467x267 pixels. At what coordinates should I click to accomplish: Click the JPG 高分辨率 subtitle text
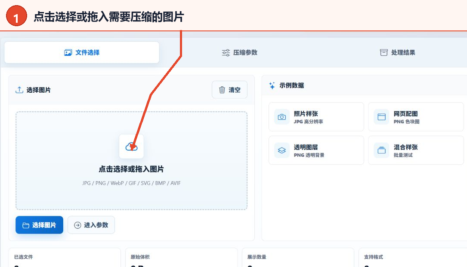308,121
